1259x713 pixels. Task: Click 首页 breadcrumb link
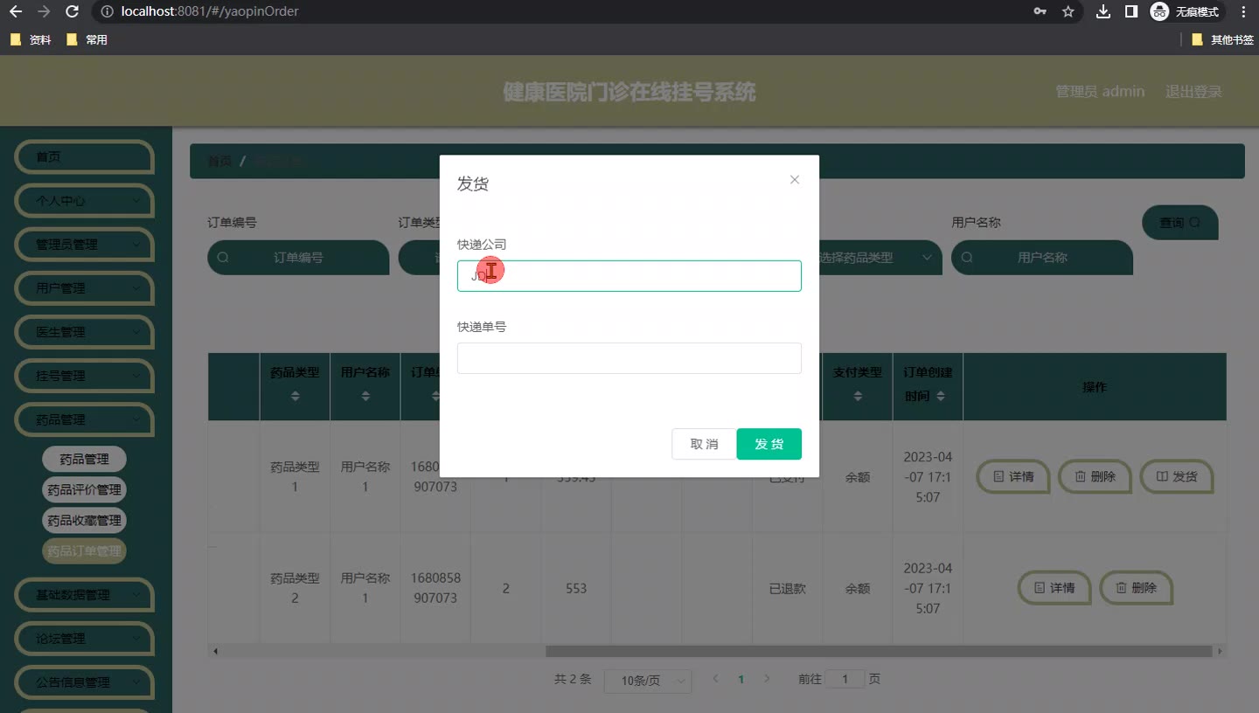pos(219,161)
